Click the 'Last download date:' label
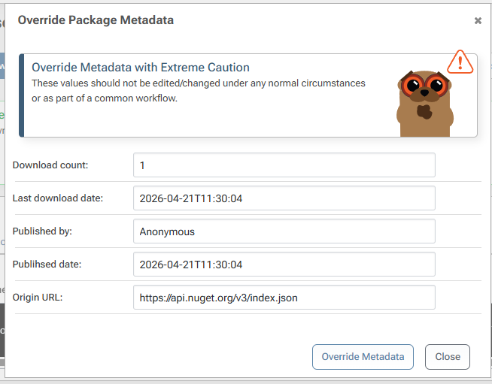 [58, 198]
